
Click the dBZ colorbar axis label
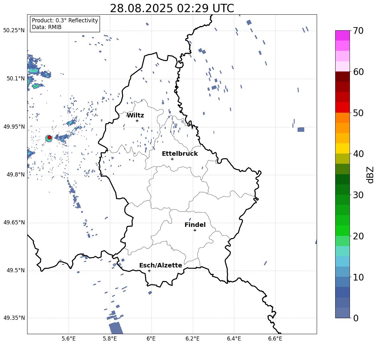370,175
